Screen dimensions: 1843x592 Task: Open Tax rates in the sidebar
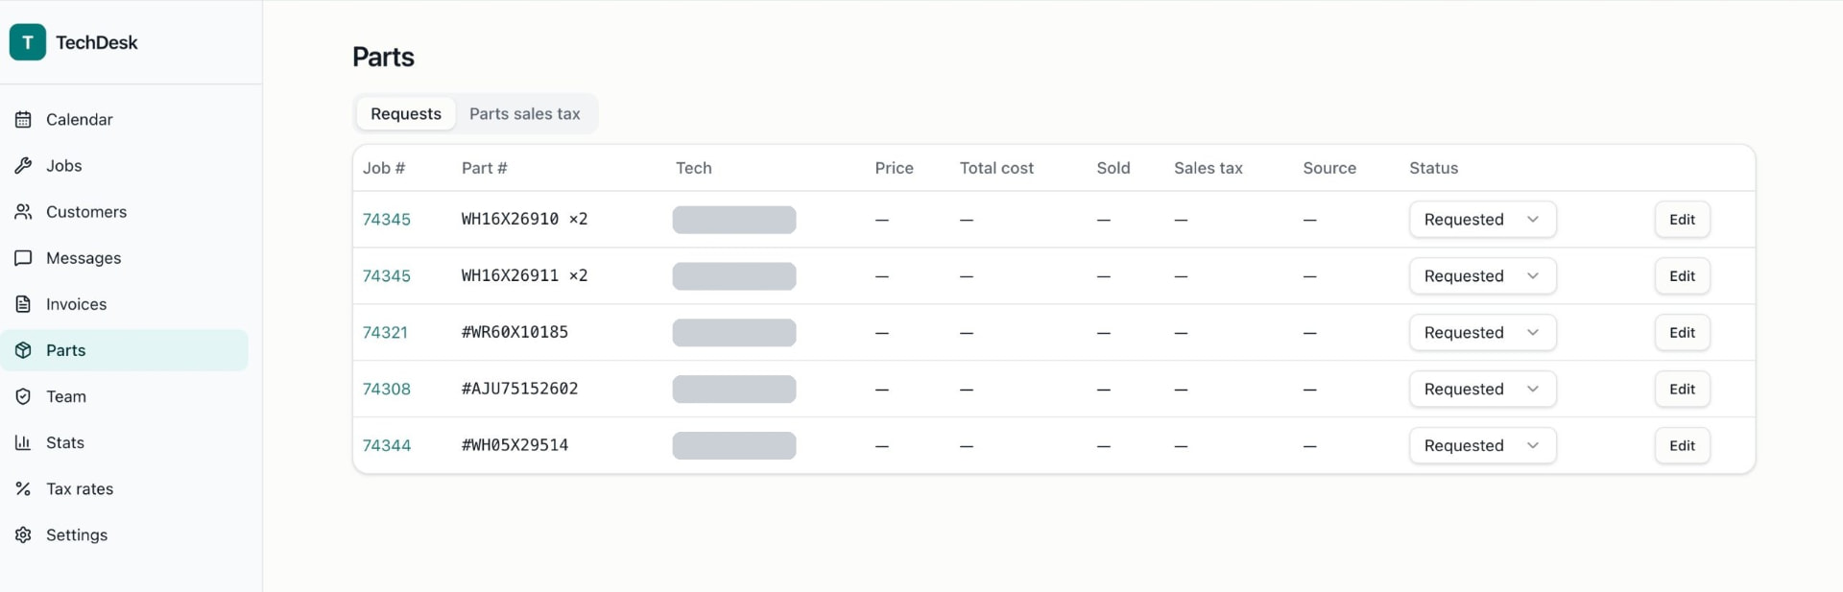pyautogui.click(x=125, y=488)
